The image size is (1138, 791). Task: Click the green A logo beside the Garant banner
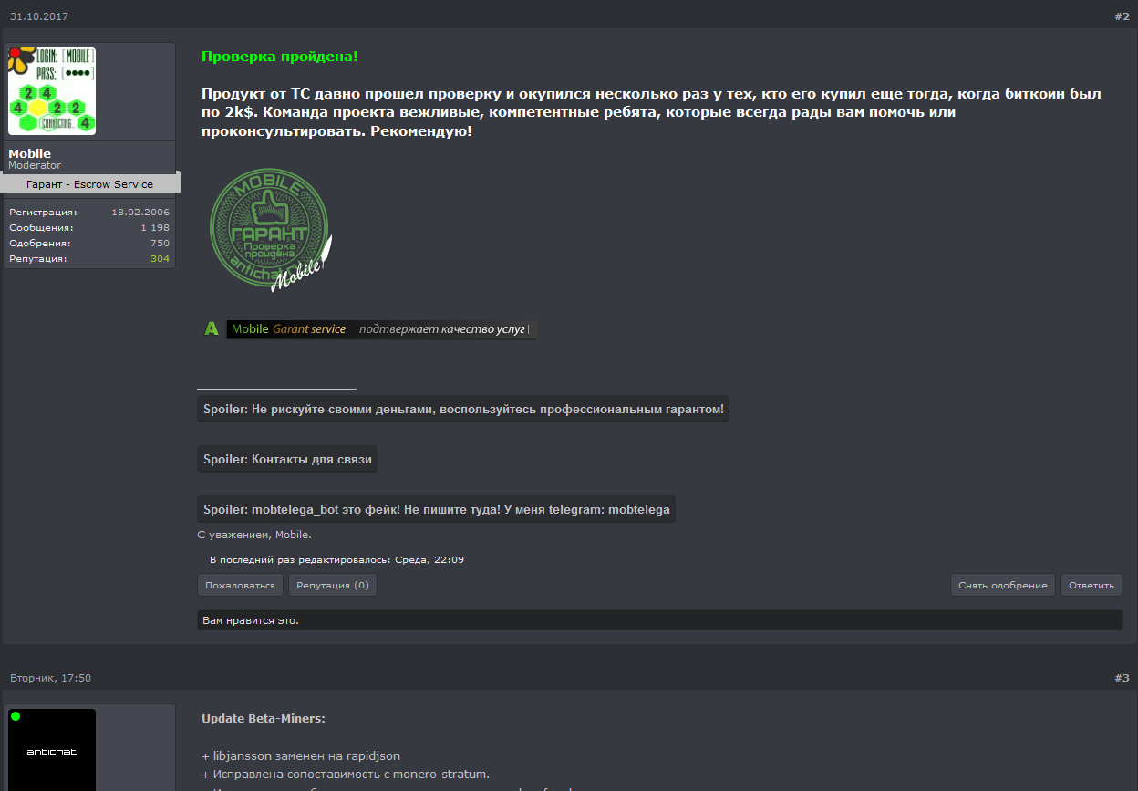tap(212, 329)
